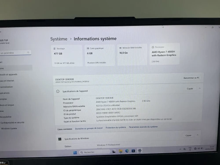Screen dimensions: 220x165
Task: Open the dark blue app icon next to Edge
Action: click(x=133, y=151)
